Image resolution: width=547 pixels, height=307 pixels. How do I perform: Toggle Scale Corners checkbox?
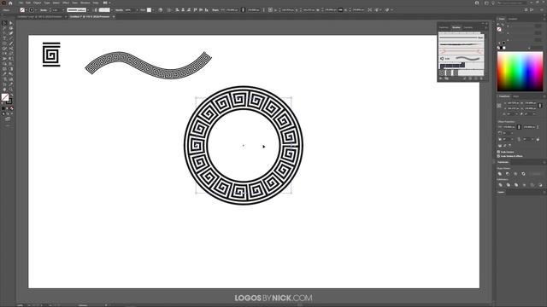point(498,152)
